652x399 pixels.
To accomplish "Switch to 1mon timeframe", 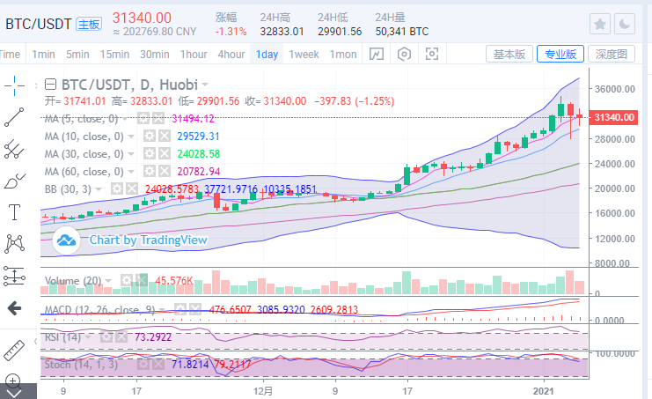I will tap(343, 54).
